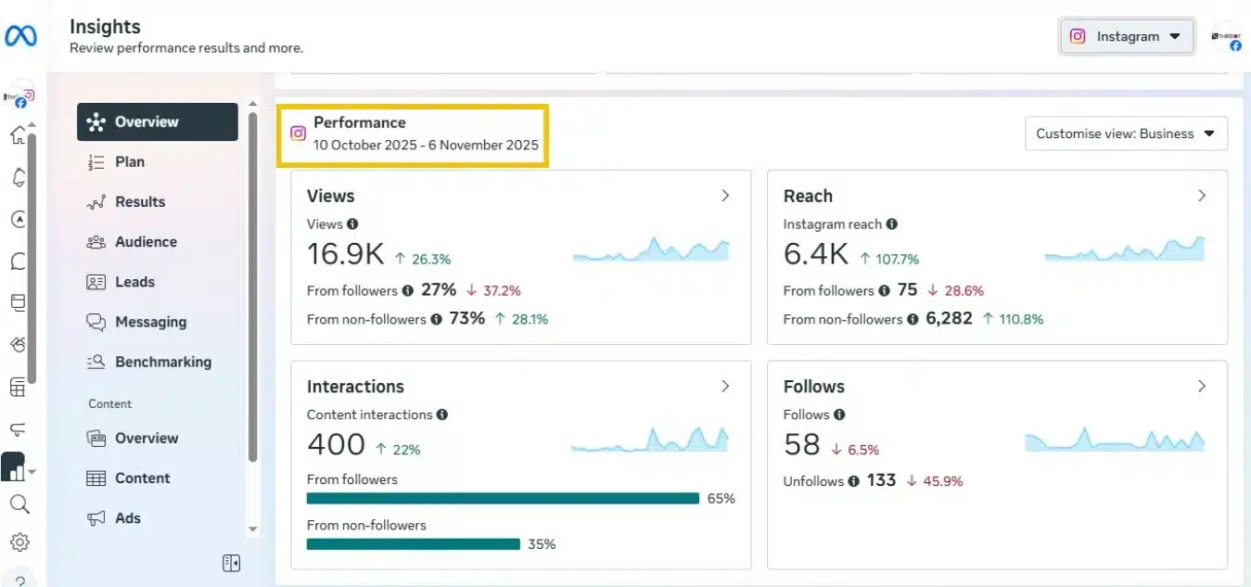Select Benchmarking in the sidebar menu

pos(162,363)
